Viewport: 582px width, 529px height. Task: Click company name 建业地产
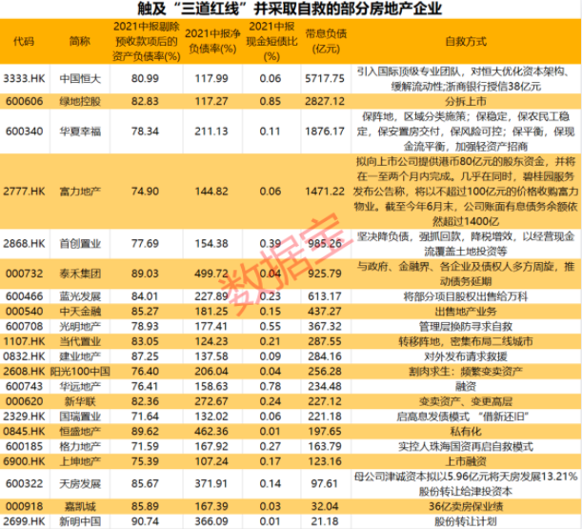(x=80, y=356)
